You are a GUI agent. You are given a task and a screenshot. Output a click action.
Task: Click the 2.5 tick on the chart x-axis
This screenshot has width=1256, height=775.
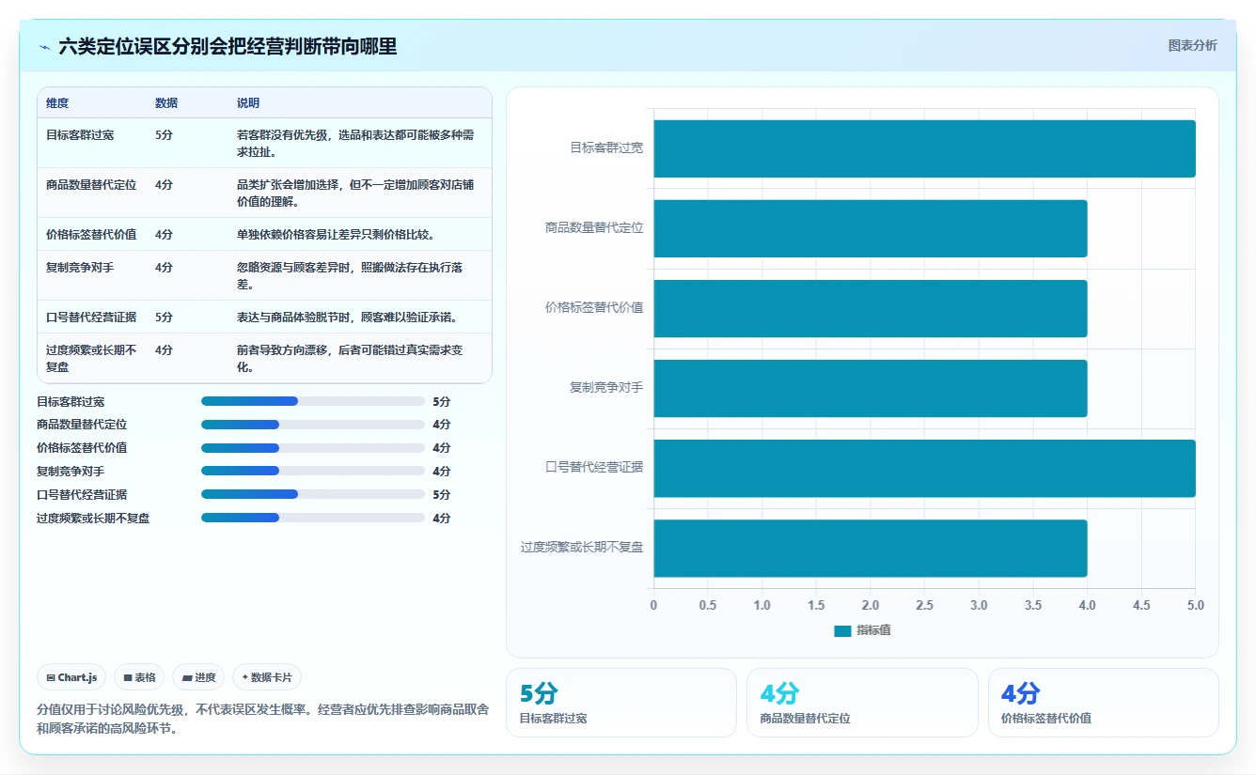coord(924,605)
